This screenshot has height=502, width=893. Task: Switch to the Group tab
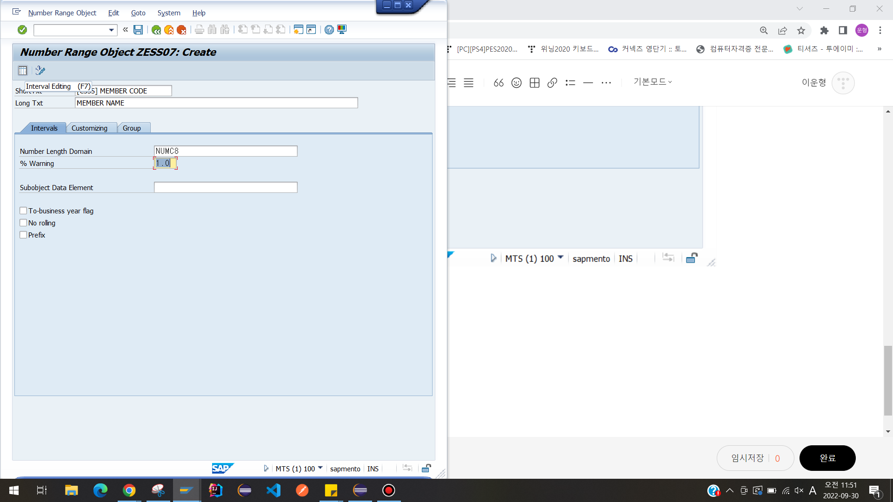tap(132, 128)
